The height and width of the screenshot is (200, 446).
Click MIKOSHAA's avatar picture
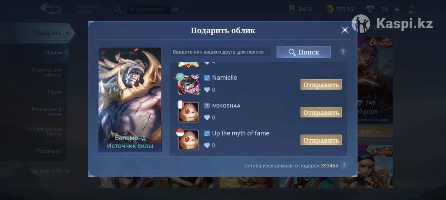[189, 112]
